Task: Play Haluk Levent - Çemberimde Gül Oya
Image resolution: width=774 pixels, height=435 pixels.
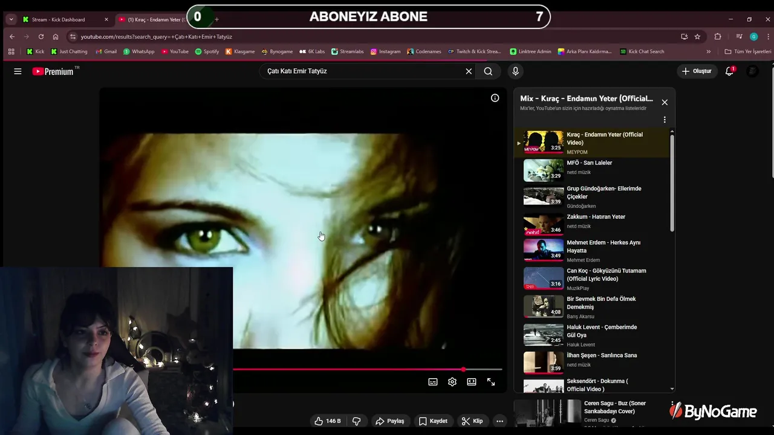Action: tap(593, 335)
